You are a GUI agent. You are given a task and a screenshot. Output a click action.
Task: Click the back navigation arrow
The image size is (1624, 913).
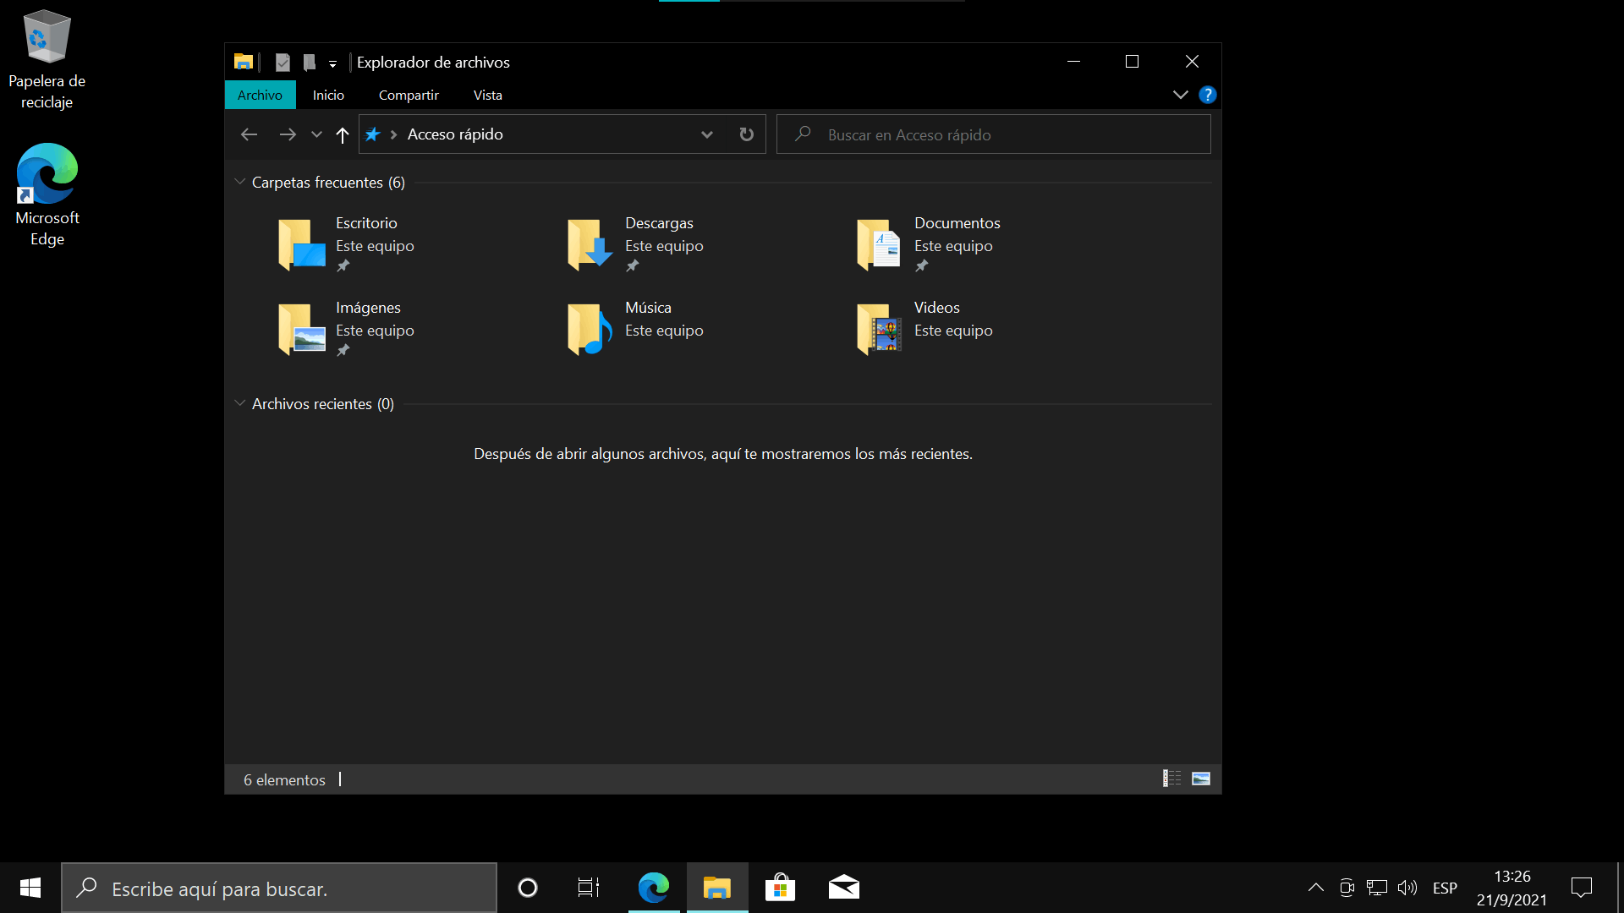click(249, 134)
